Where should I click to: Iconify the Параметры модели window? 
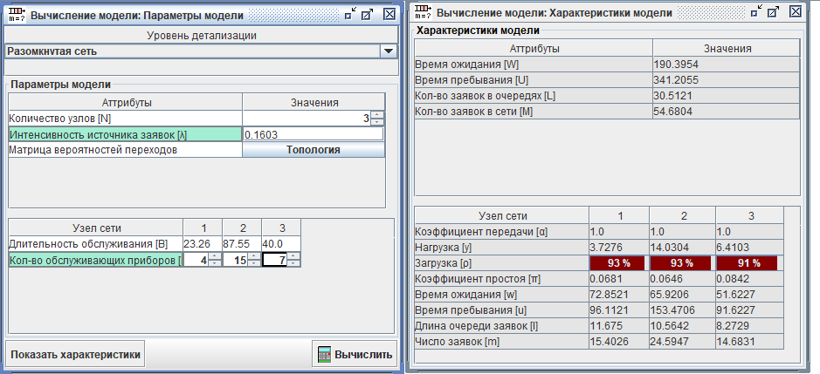[x=350, y=15]
